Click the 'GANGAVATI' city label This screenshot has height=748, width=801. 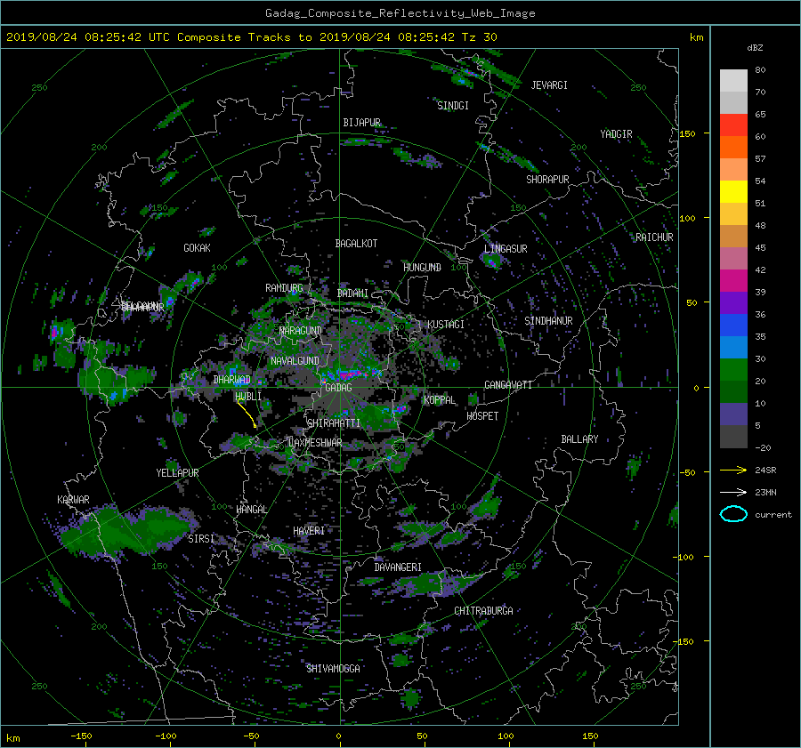click(508, 385)
